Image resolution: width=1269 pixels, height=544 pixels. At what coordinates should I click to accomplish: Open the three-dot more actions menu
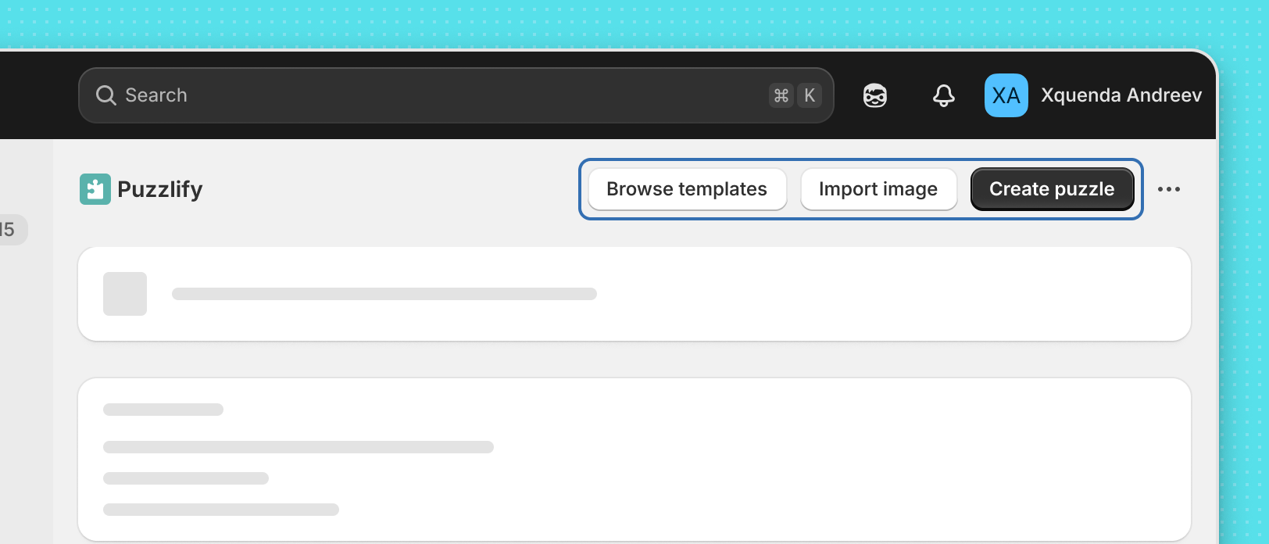pyautogui.click(x=1169, y=189)
